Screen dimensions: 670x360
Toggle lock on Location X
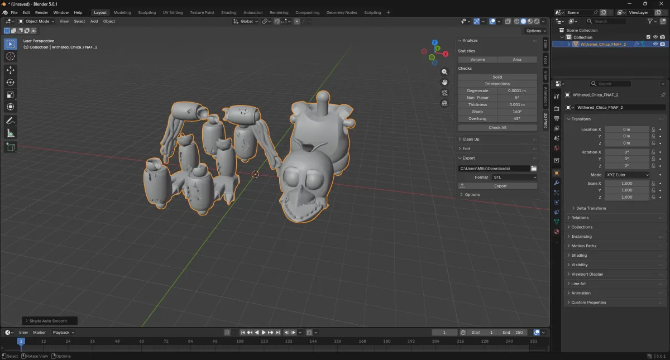point(653,129)
